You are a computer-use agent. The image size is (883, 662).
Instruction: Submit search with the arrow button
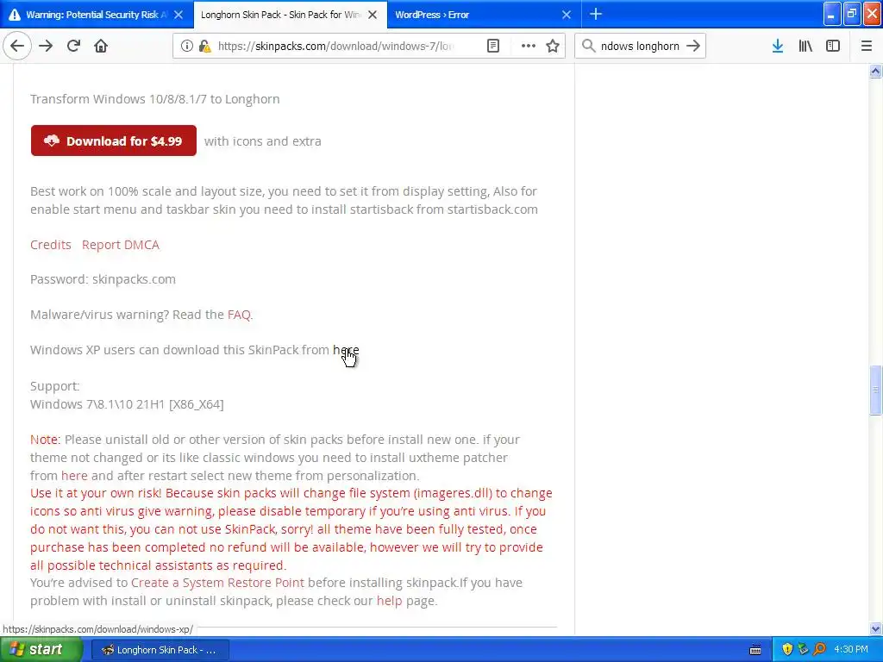tap(693, 47)
